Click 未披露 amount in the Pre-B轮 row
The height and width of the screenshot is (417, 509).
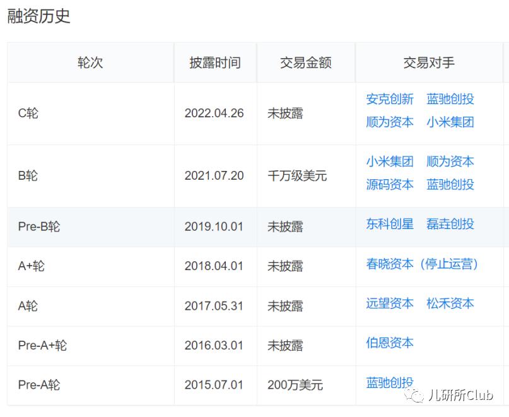285,226
